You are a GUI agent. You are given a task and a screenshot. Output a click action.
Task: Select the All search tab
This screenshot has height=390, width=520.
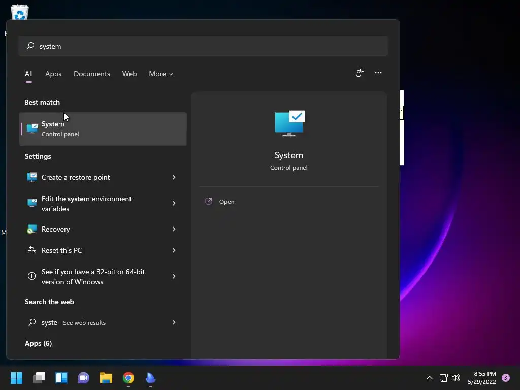pos(29,74)
